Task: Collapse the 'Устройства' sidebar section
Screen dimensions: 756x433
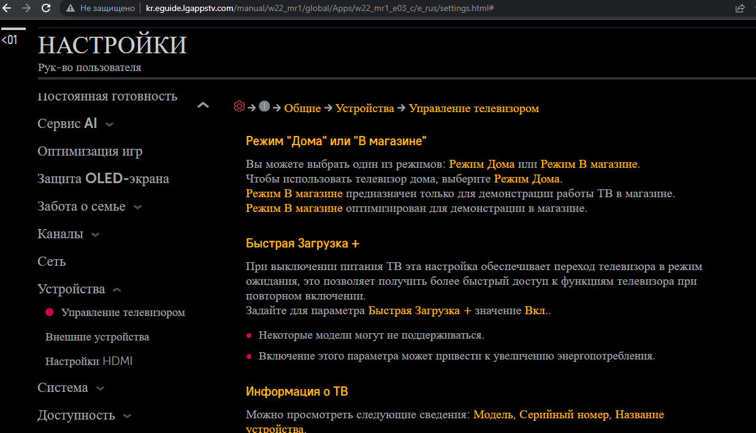Action: click(x=117, y=290)
